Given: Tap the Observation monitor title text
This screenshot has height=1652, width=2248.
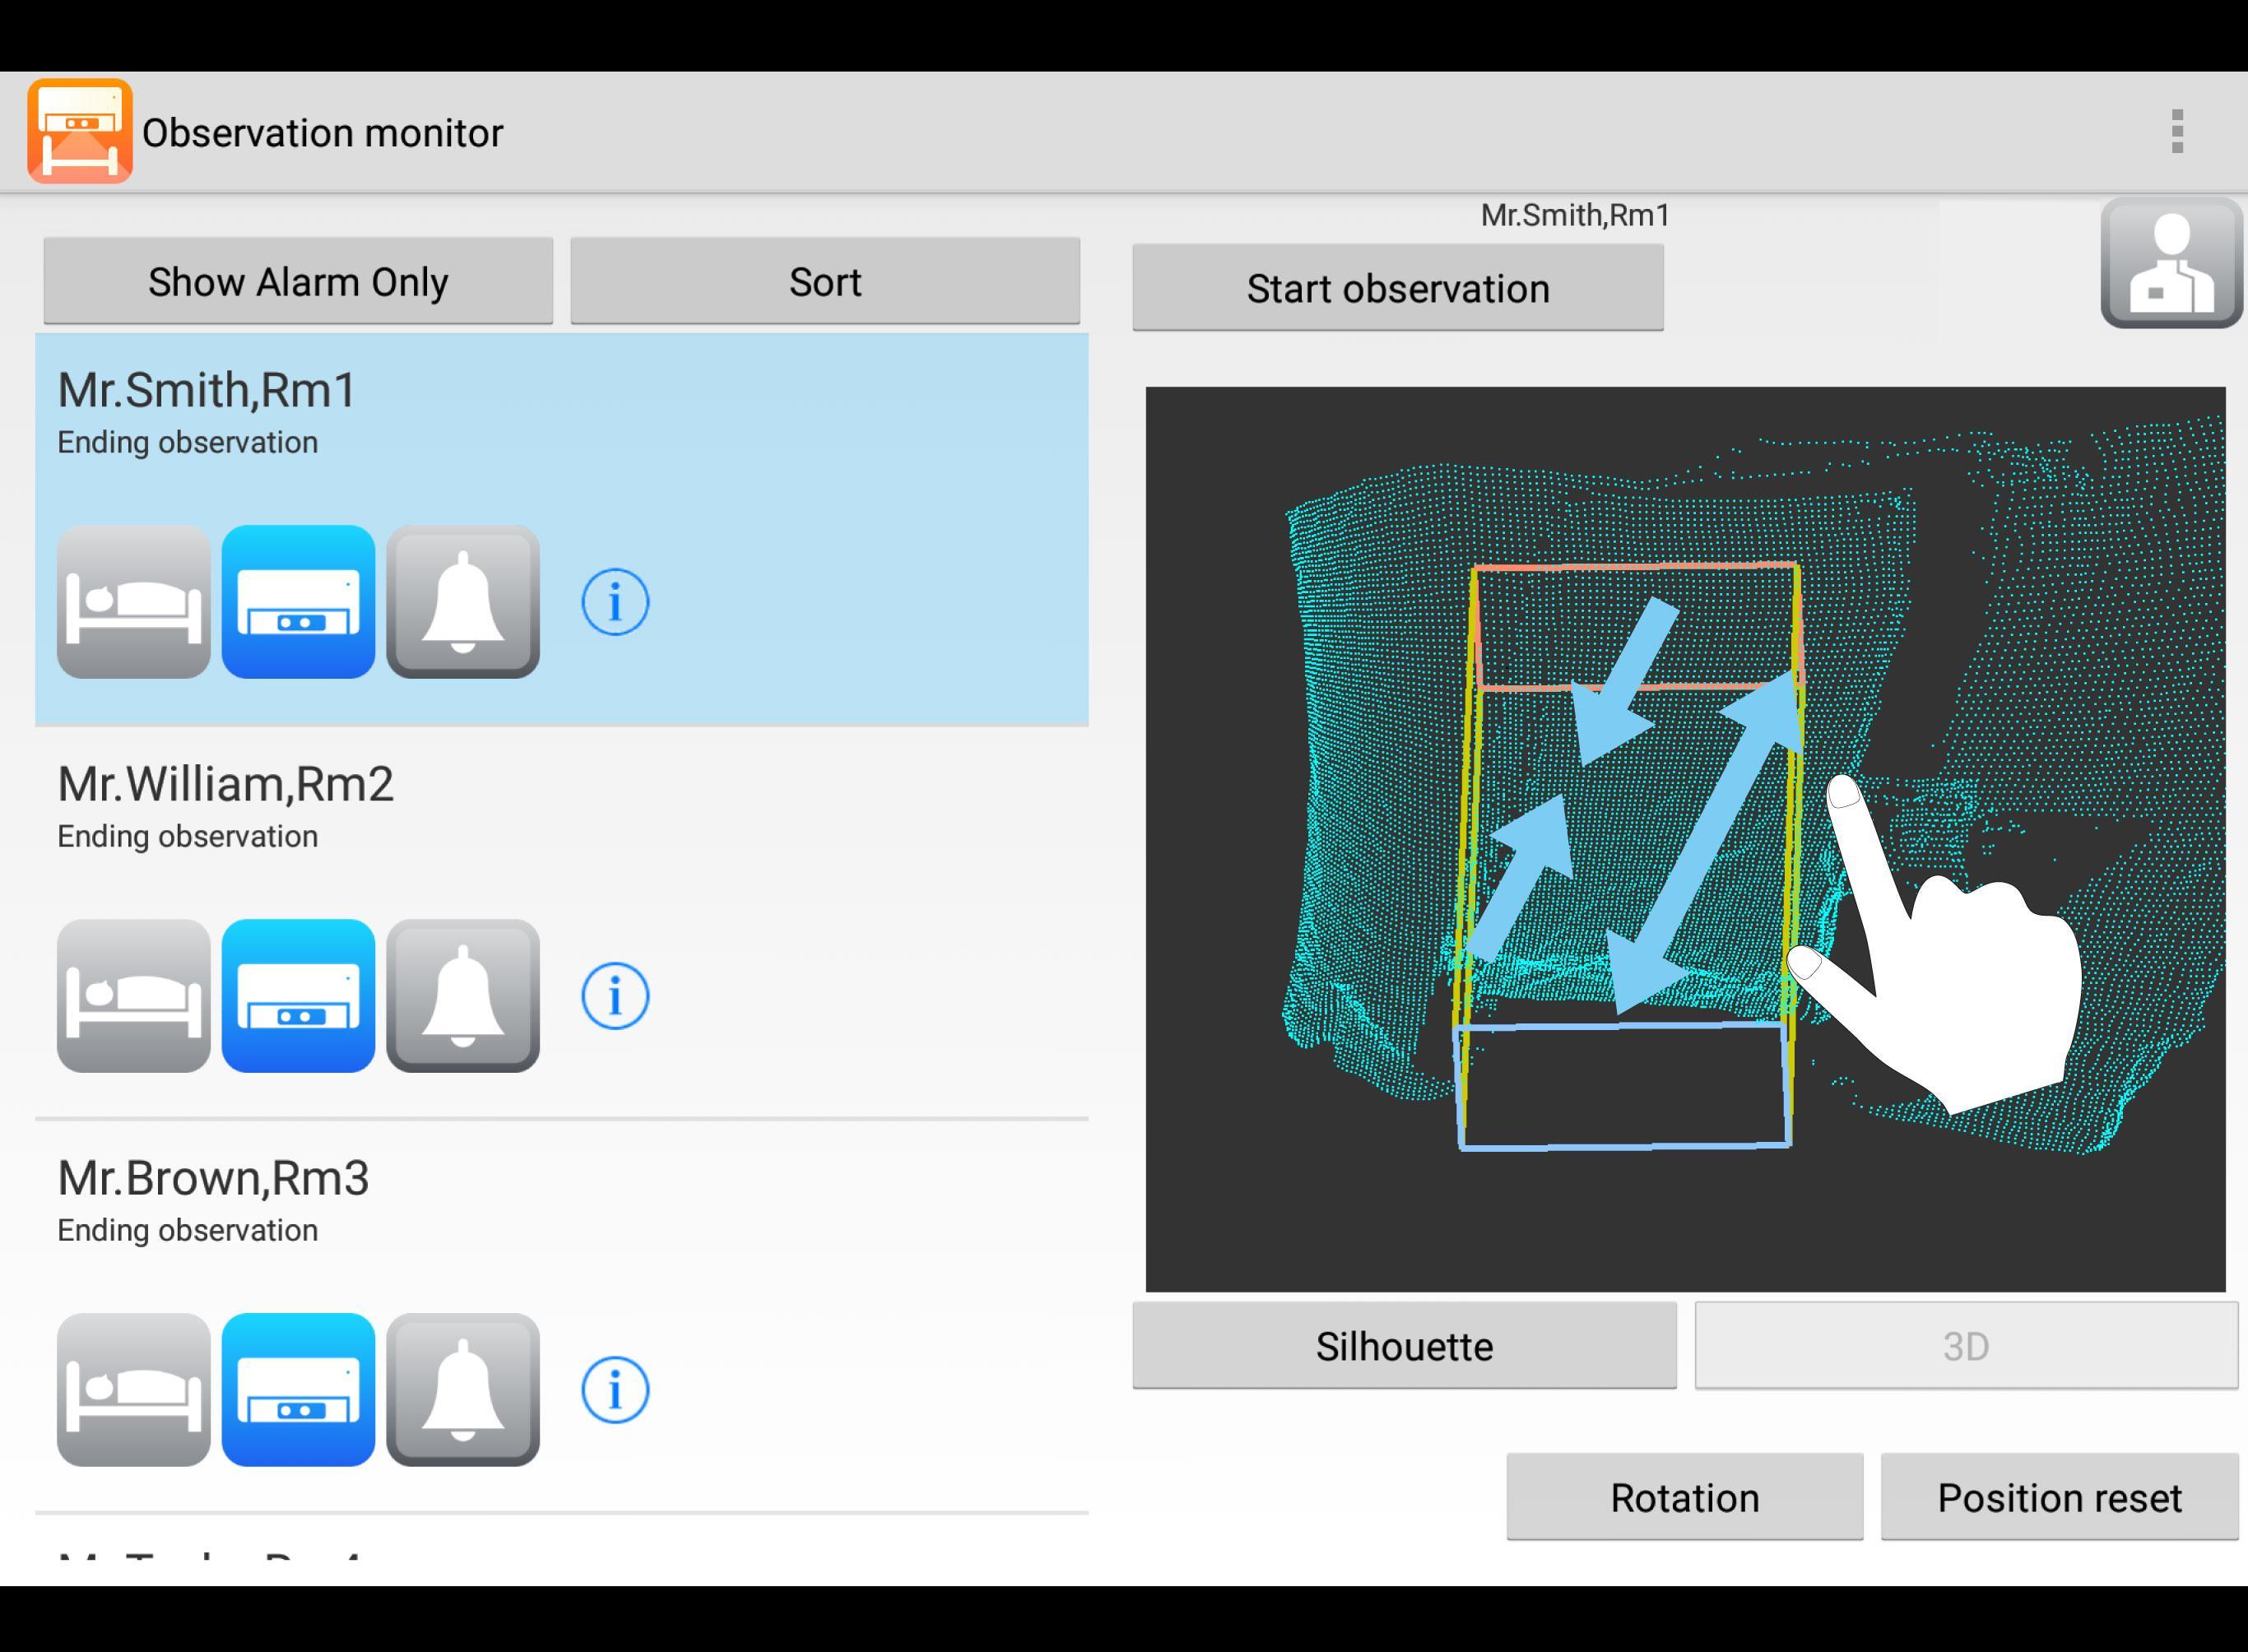Looking at the screenshot, I should [323, 133].
